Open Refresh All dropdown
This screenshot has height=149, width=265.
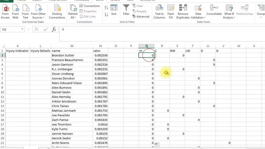(x=73, y=12)
